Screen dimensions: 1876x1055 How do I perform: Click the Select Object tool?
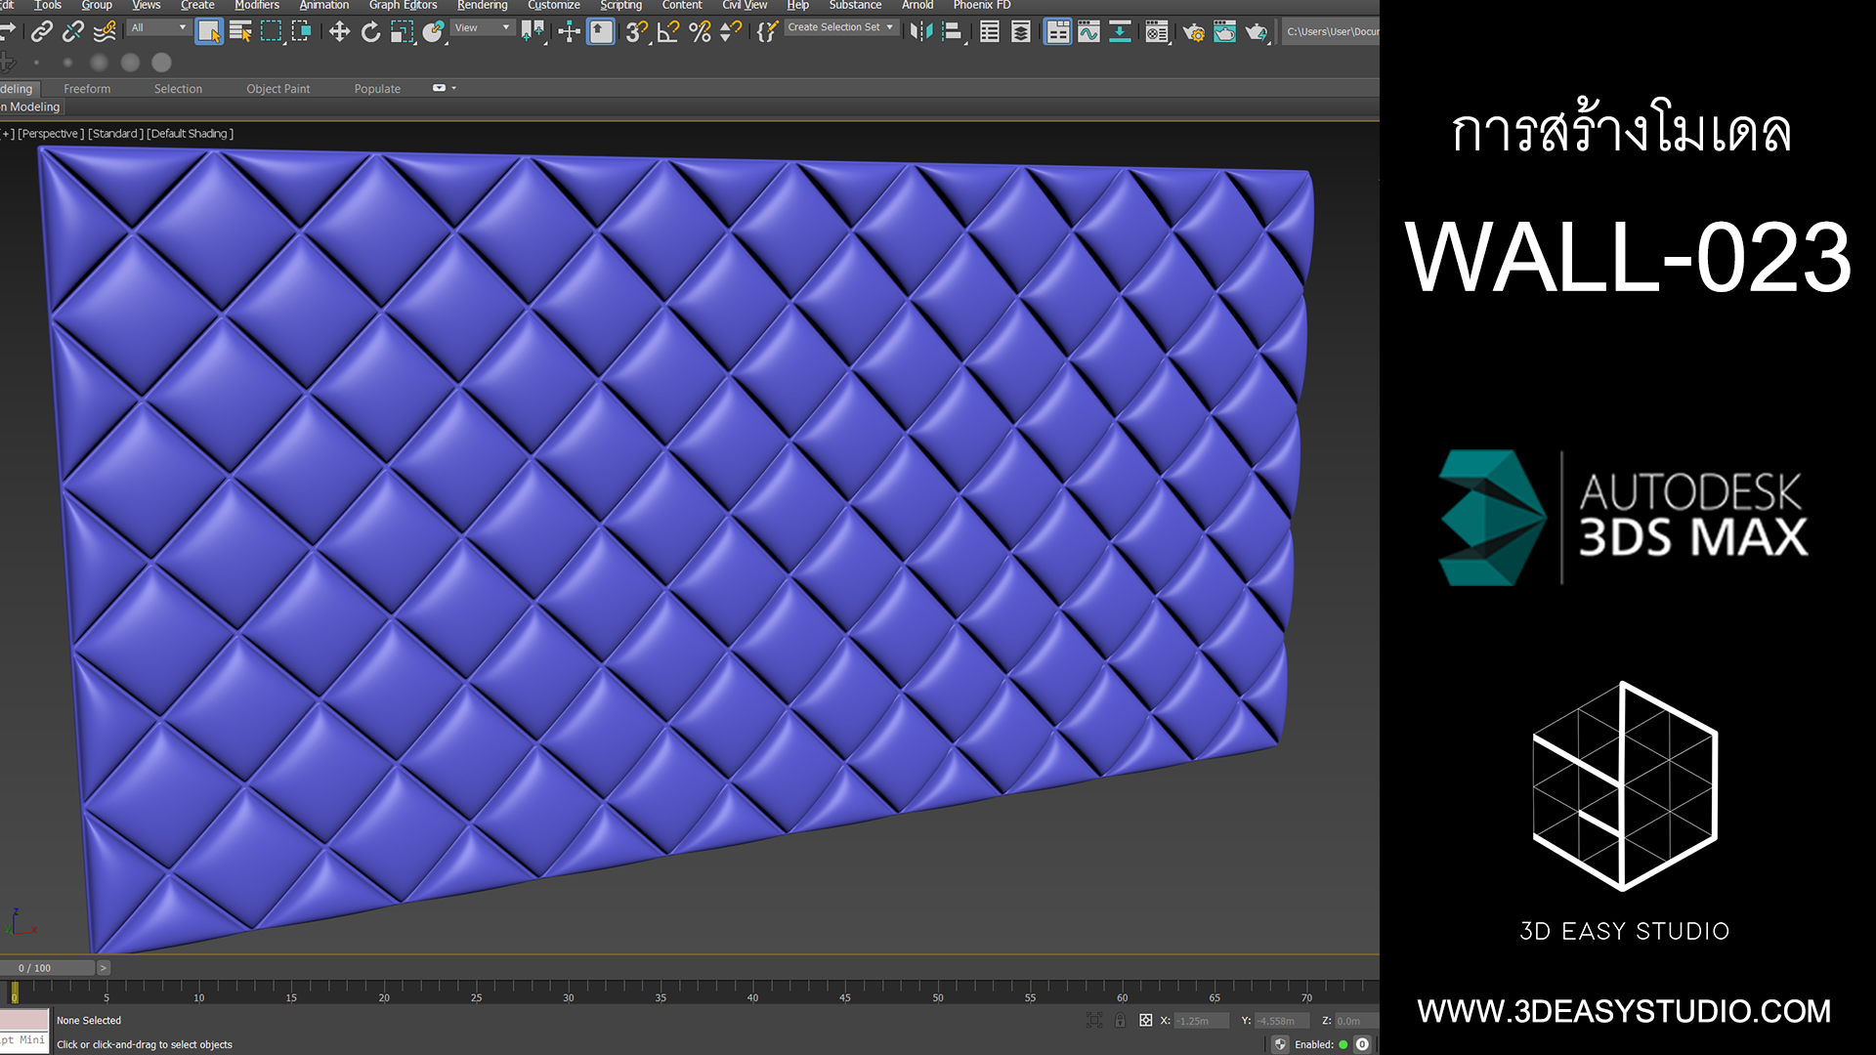click(x=208, y=32)
